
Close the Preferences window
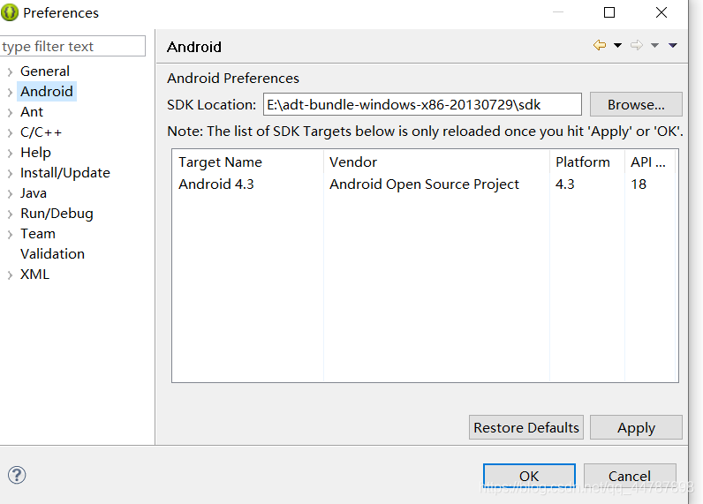point(661,12)
